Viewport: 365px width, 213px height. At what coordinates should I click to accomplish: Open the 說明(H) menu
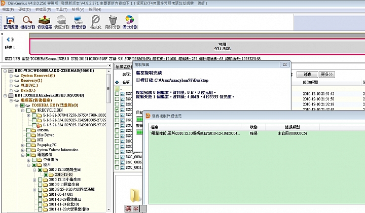point(95,10)
